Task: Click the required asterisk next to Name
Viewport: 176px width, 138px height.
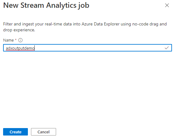Action: (x=16, y=40)
